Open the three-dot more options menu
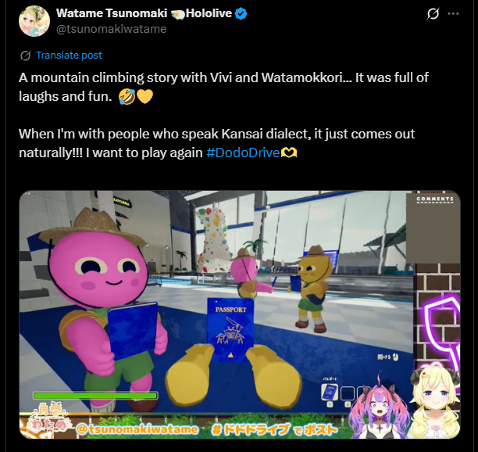The width and height of the screenshot is (478, 452). tap(453, 14)
